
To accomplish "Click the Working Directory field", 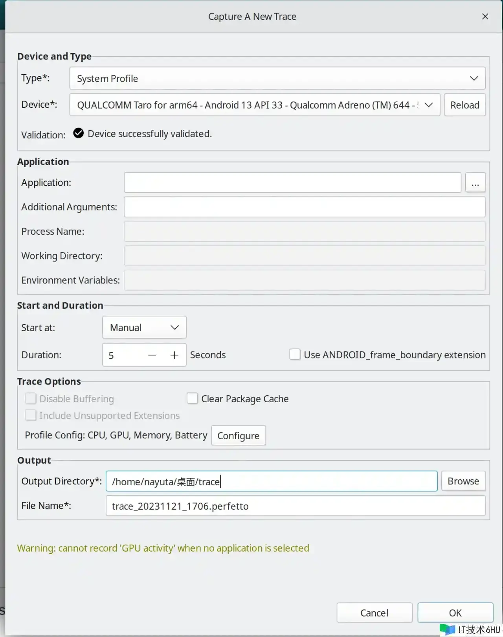I will point(305,256).
